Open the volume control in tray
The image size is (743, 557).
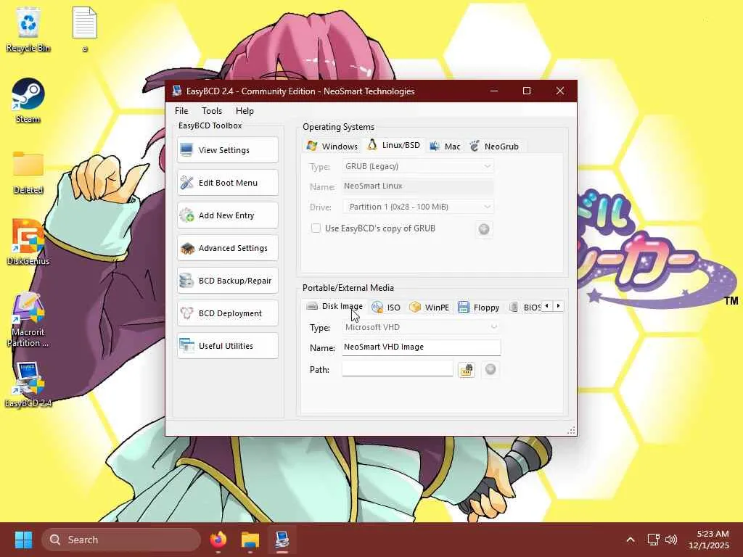pyautogui.click(x=671, y=540)
